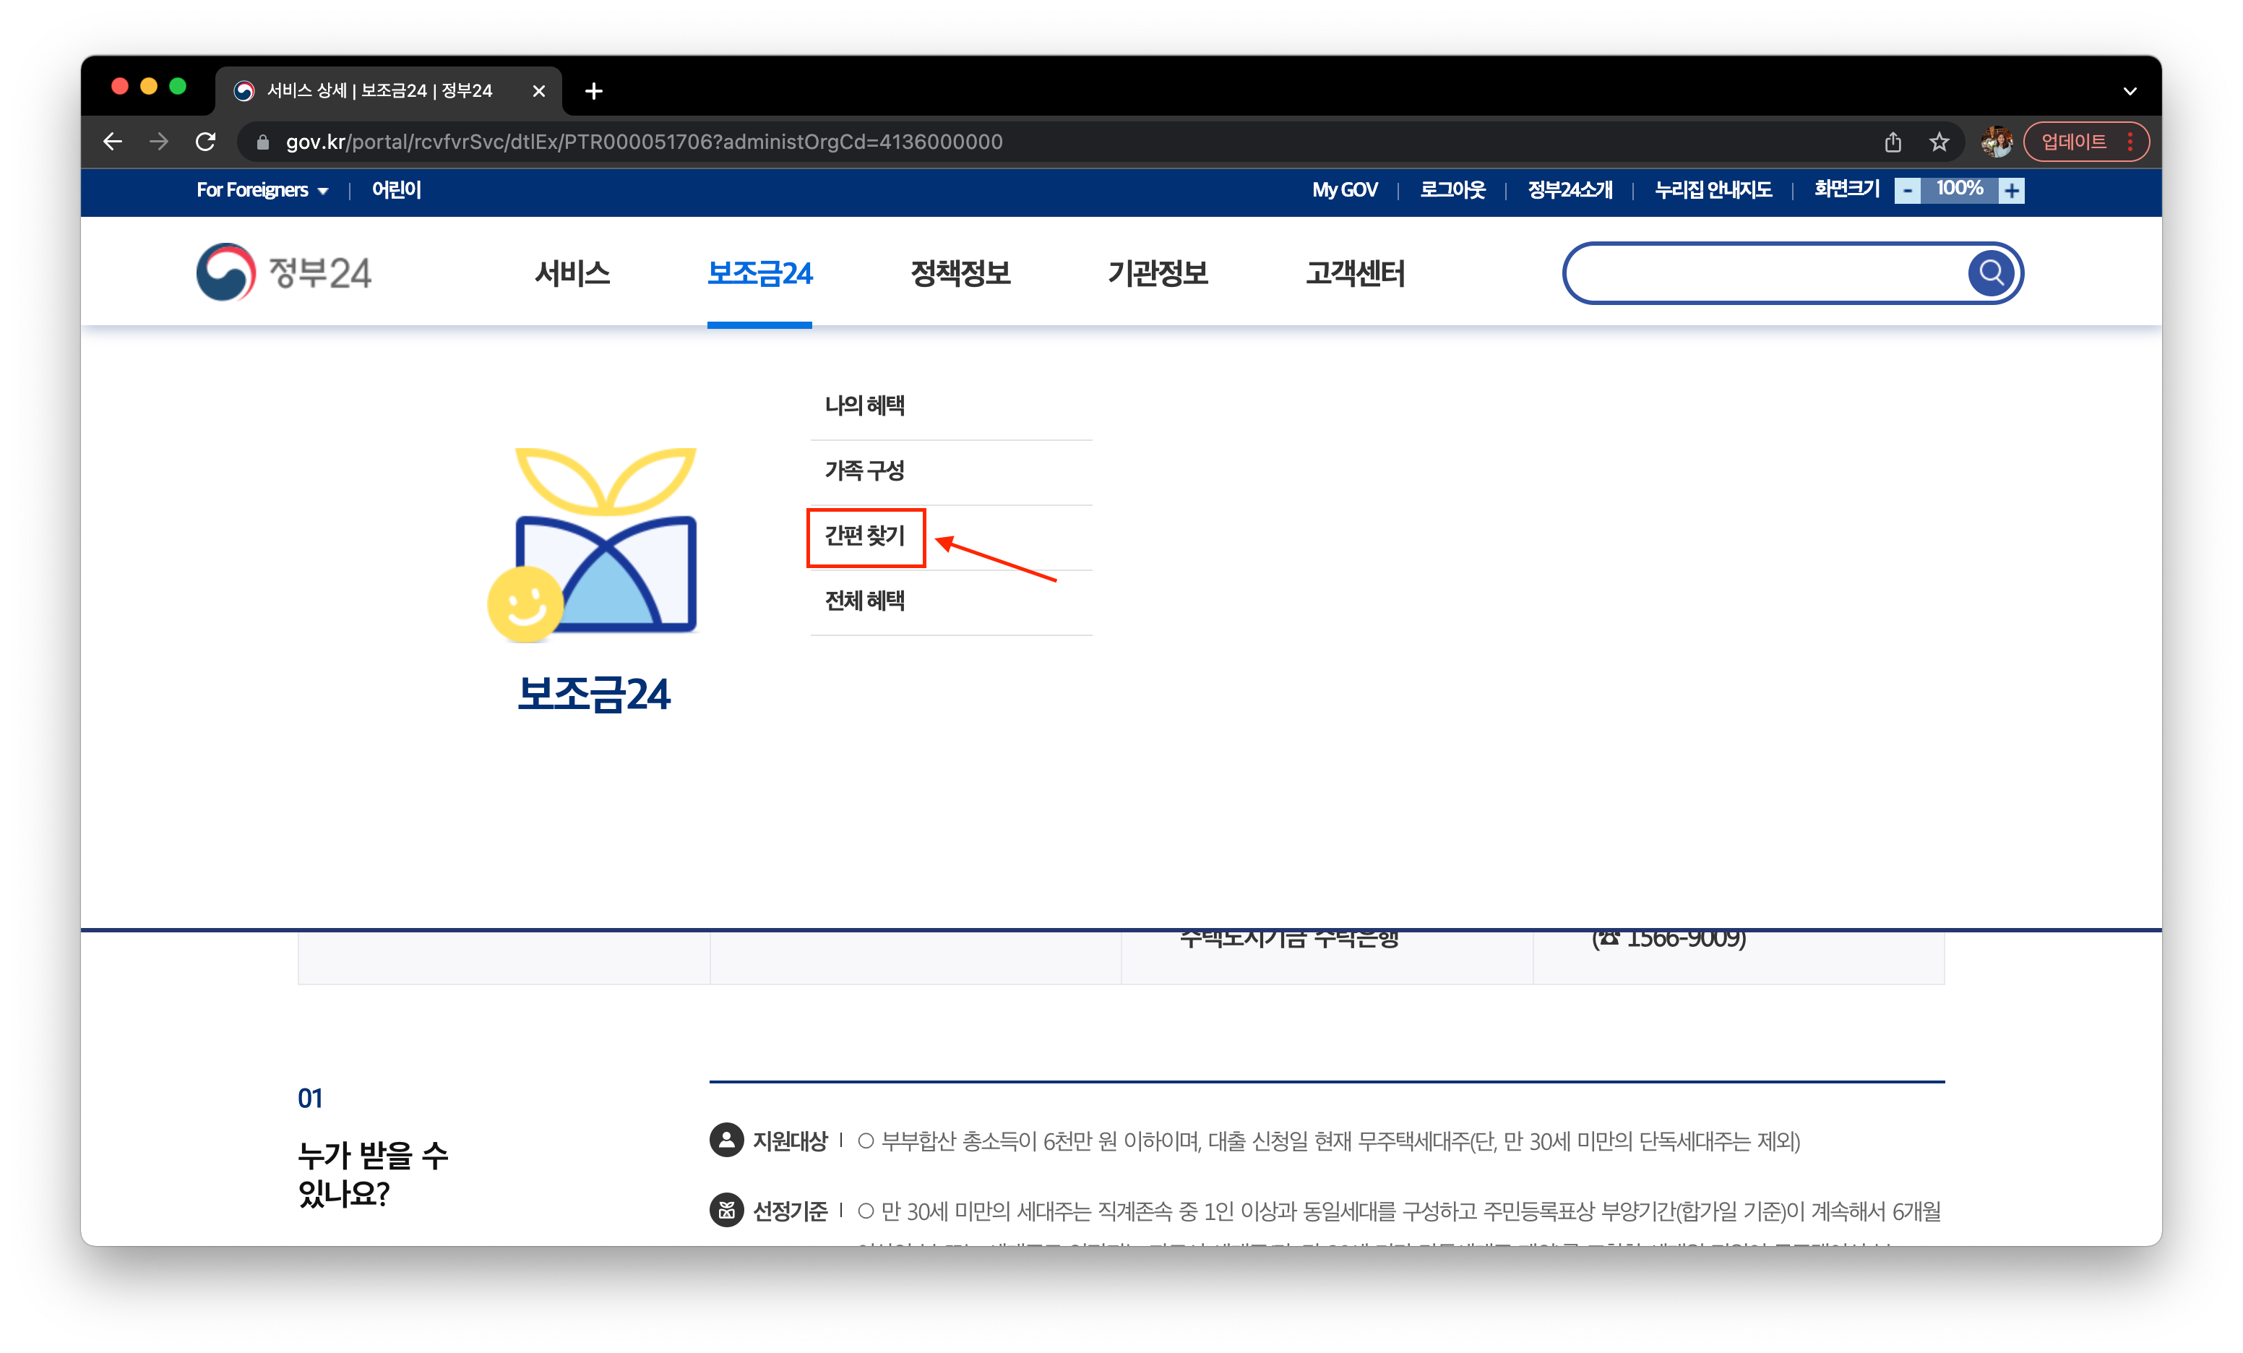Image resolution: width=2243 pixels, height=1353 pixels.
Task: Click the '누가 받을 수 있나요?' heading
Action: (x=372, y=1174)
